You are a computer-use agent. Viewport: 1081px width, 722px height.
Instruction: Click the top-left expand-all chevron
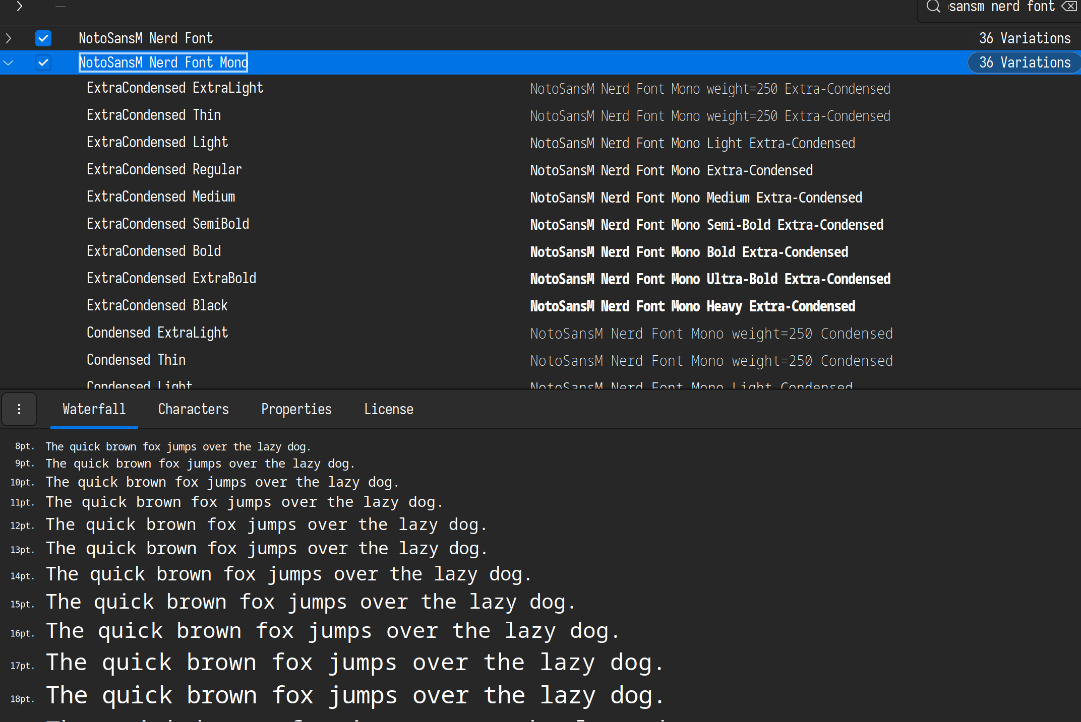pyautogui.click(x=19, y=7)
